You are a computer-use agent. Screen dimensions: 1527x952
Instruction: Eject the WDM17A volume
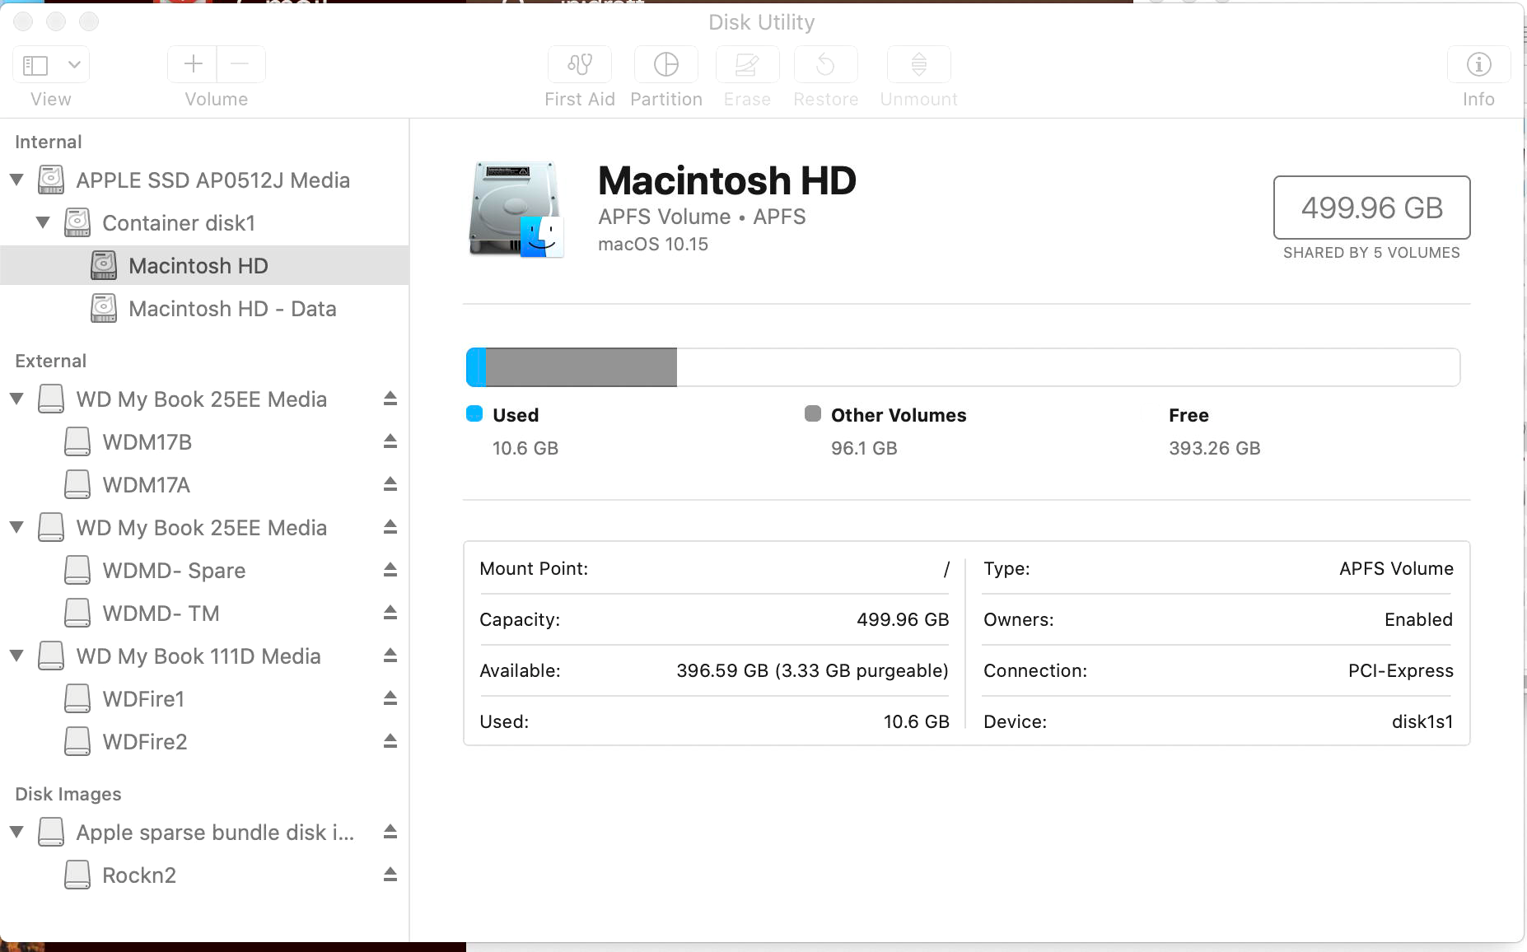pos(390,484)
